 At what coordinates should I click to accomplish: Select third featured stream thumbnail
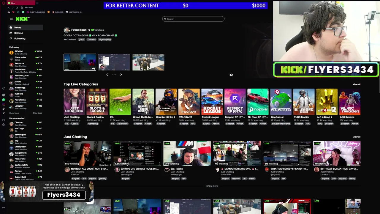coord(148,62)
